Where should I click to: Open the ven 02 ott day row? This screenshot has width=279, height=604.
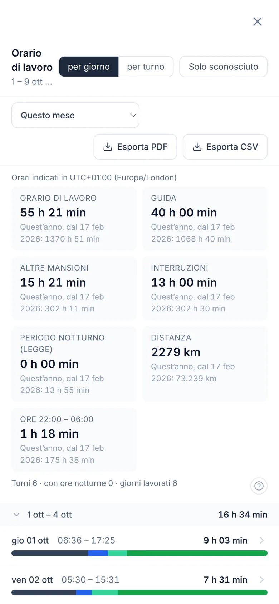pyautogui.click(x=139, y=585)
